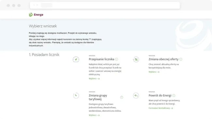Select the Zmiana grupy taryfowej heading
Screen dimensions: 212x119
[98, 97]
